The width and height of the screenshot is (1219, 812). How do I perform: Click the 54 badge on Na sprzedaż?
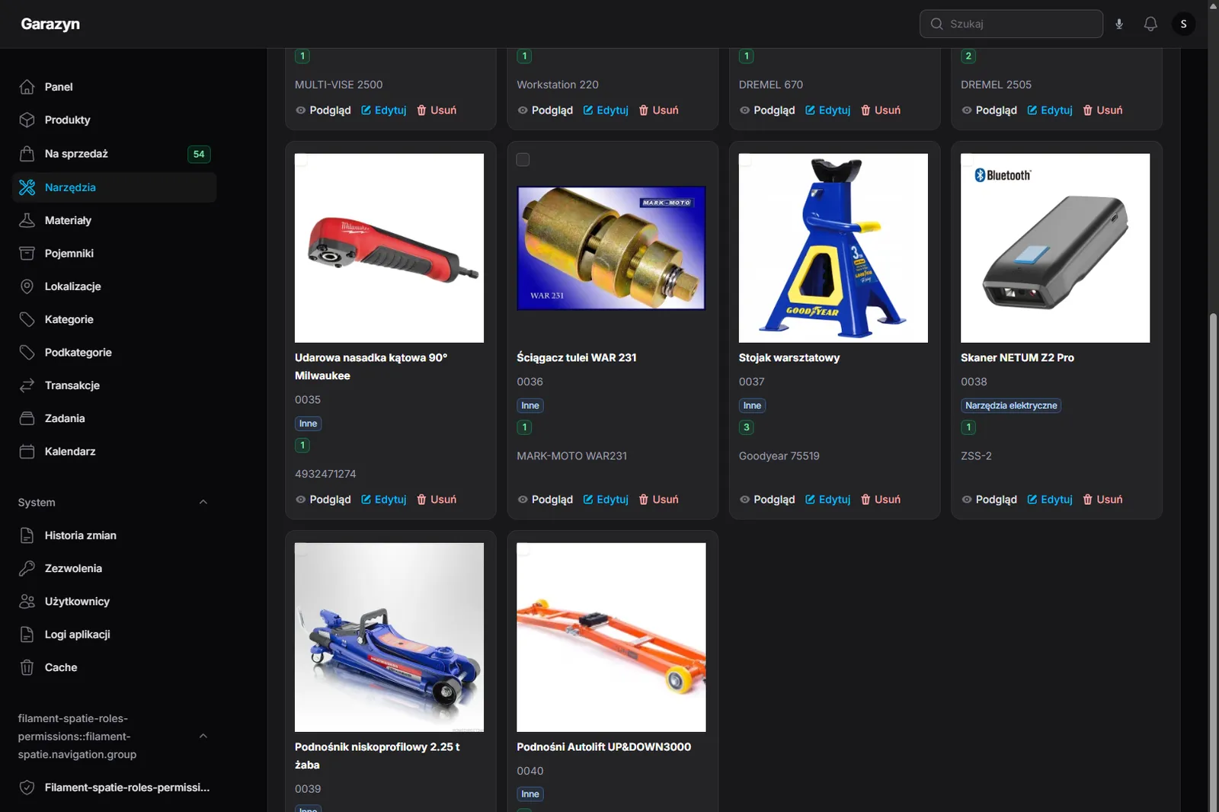(199, 154)
